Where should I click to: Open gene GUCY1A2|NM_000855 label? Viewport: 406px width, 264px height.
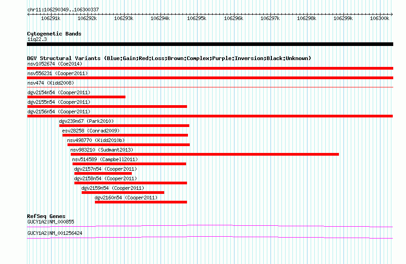pyautogui.click(x=51, y=222)
